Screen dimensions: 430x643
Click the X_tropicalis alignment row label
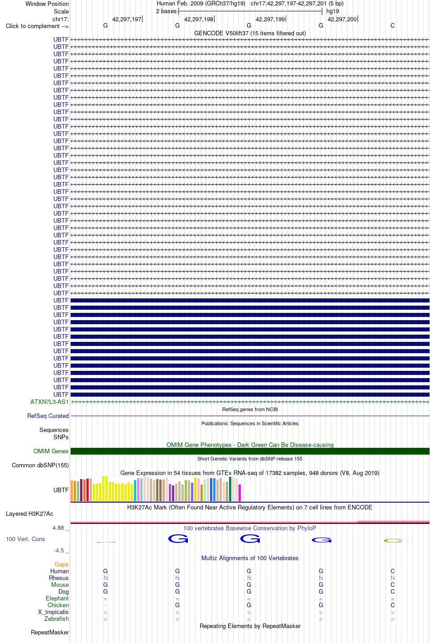[53, 612]
